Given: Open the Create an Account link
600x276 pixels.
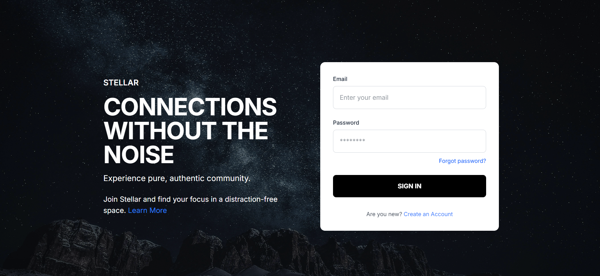Looking at the screenshot, I should [x=428, y=214].
